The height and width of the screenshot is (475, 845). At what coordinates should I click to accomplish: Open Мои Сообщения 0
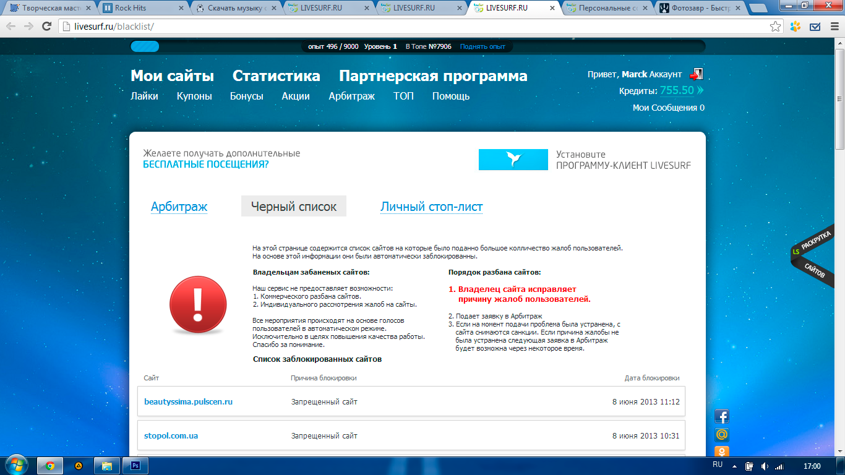click(x=668, y=108)
